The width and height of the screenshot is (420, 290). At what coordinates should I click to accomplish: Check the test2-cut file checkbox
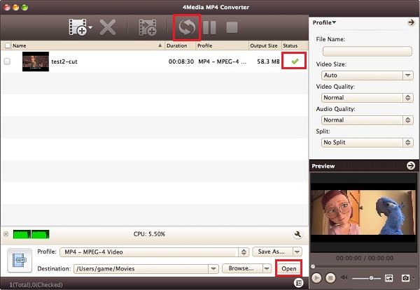(x=8, y=61)
